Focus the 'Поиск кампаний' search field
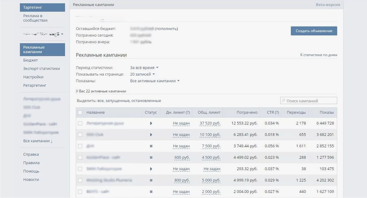The height and width of the screenshot is (198, 367). [310, 101]
